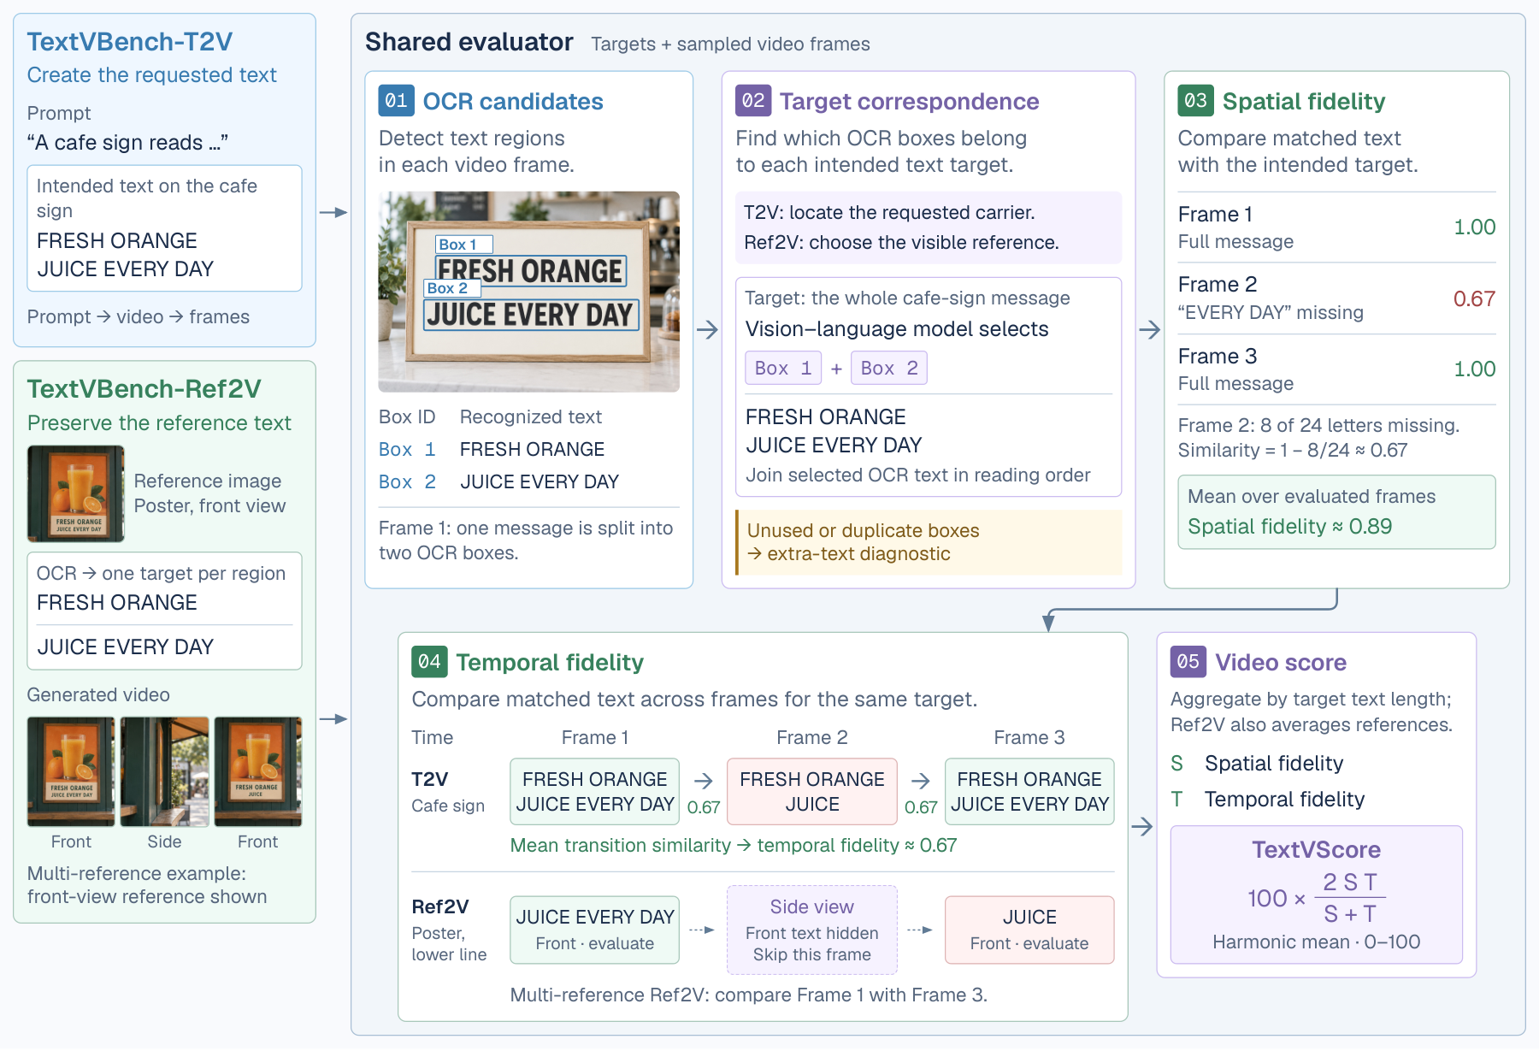Click the 'Harmonic mean · 0–100' caption
The image size is (1539, 1051).
(x=1316, y=942)
